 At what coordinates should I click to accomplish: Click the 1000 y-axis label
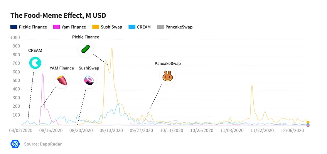click(x=15, y=37)
